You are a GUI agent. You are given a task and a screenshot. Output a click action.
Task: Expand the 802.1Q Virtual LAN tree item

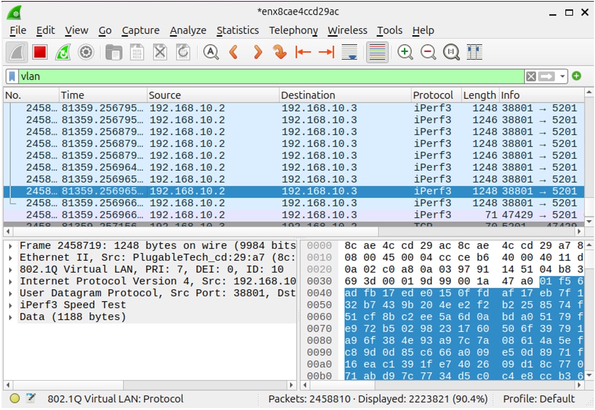tap(11, 269)
